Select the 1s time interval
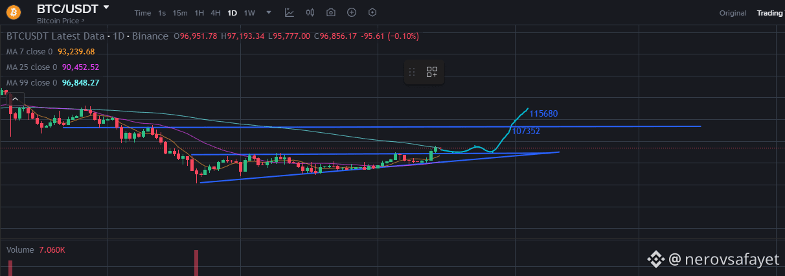 click(x=162, y=13)
